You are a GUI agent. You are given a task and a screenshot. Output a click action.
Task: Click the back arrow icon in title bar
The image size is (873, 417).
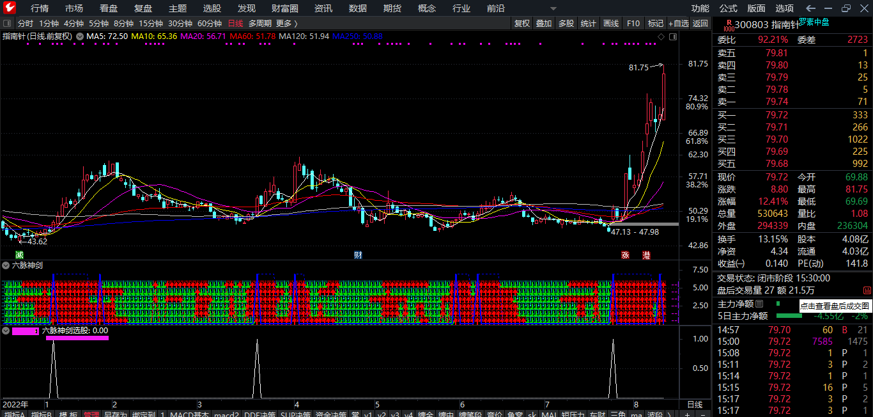point(810,8)
